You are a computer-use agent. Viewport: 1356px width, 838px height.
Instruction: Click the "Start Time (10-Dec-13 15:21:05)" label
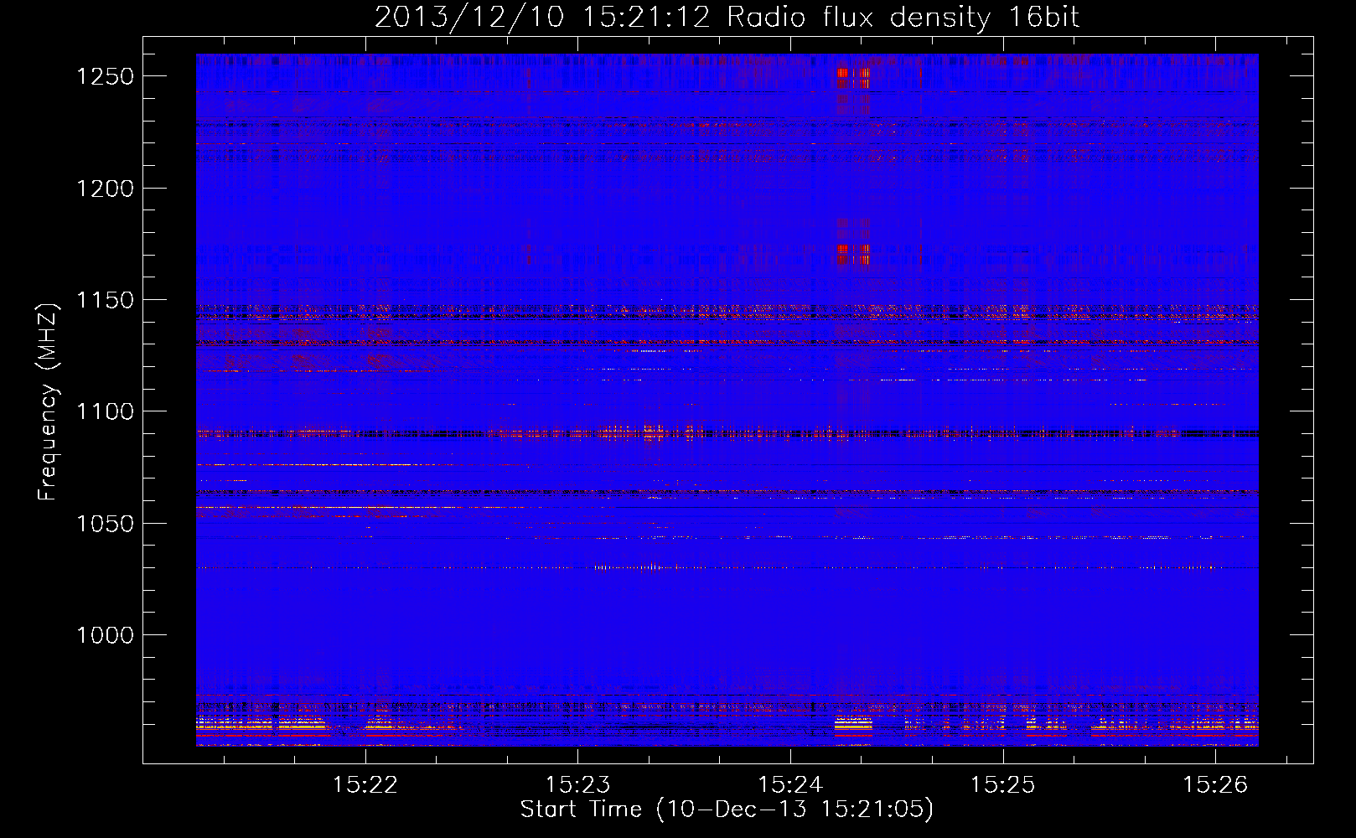coord(727,810)
